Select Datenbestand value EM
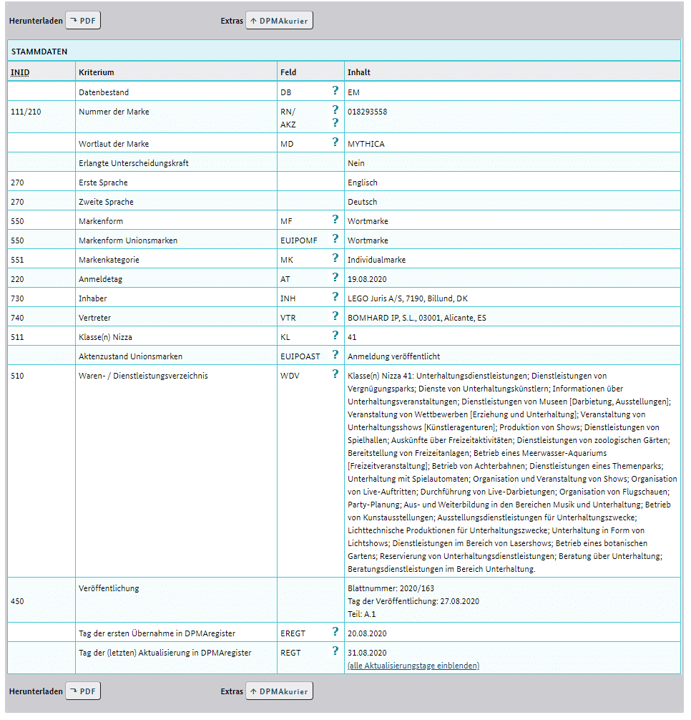This screenshot has width=691, height=720. pyautogui.click(x=354, y=92)
